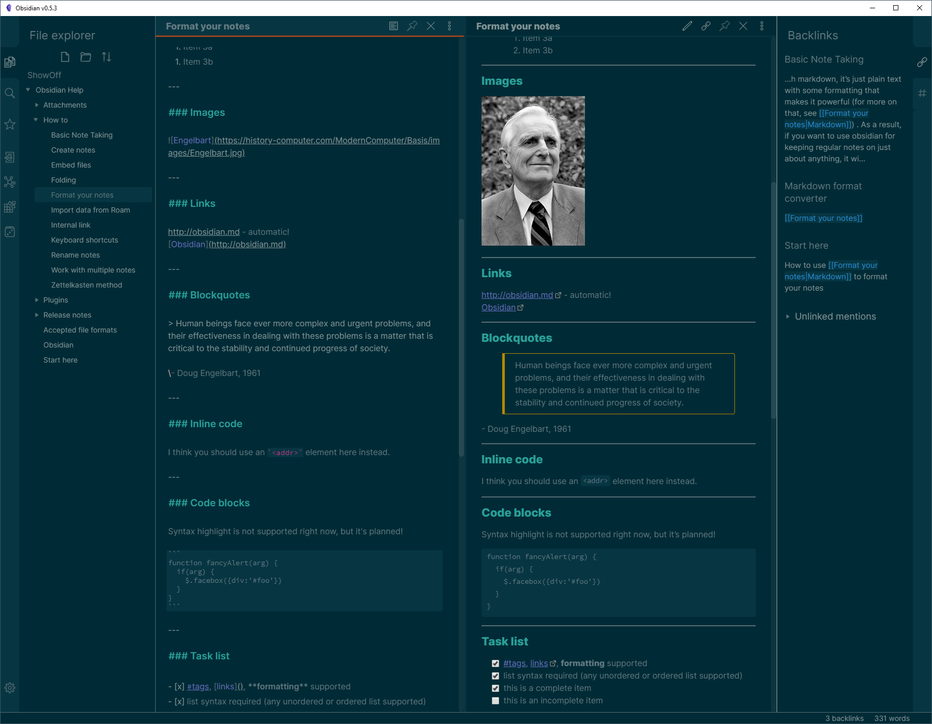Check 'this is an incomplete item' checkbox

[x=495, y=701]
